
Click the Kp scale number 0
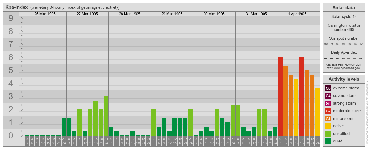(11, 135)
